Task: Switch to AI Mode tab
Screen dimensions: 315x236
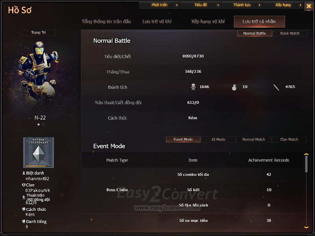Action: [219, 140]
